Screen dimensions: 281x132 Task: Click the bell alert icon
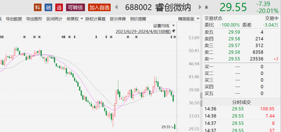click(x=206, y=8)
